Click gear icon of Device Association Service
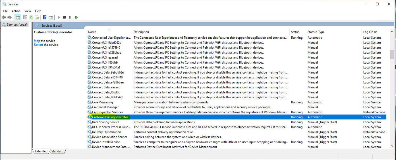The height and width of the screenshot is (160, 396). [90, 137]
